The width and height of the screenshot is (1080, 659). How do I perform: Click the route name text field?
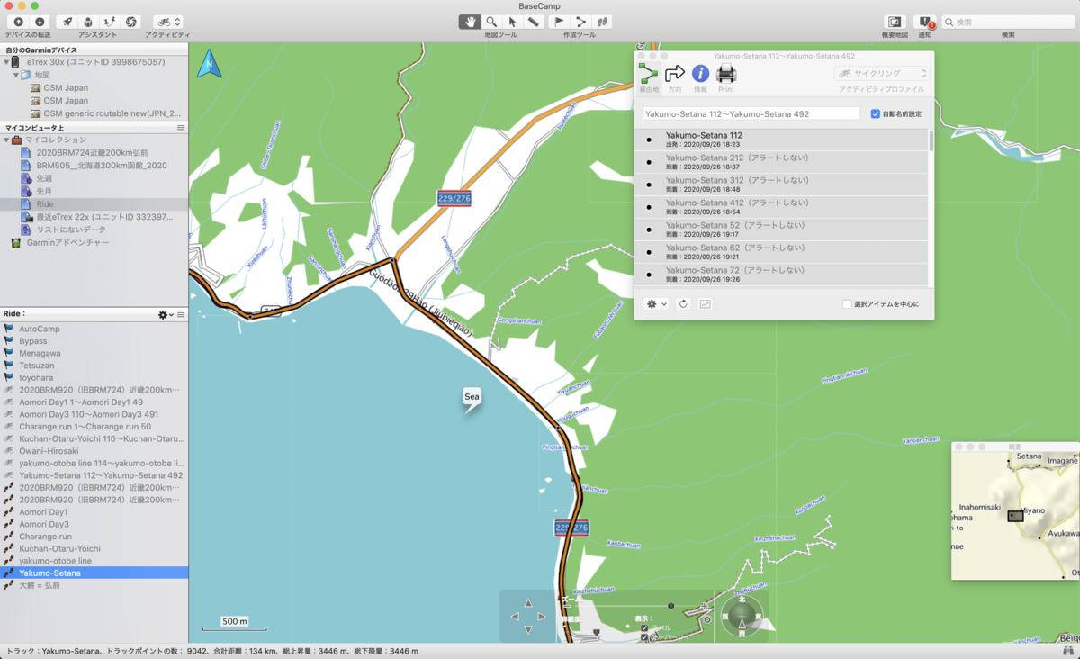751,113
